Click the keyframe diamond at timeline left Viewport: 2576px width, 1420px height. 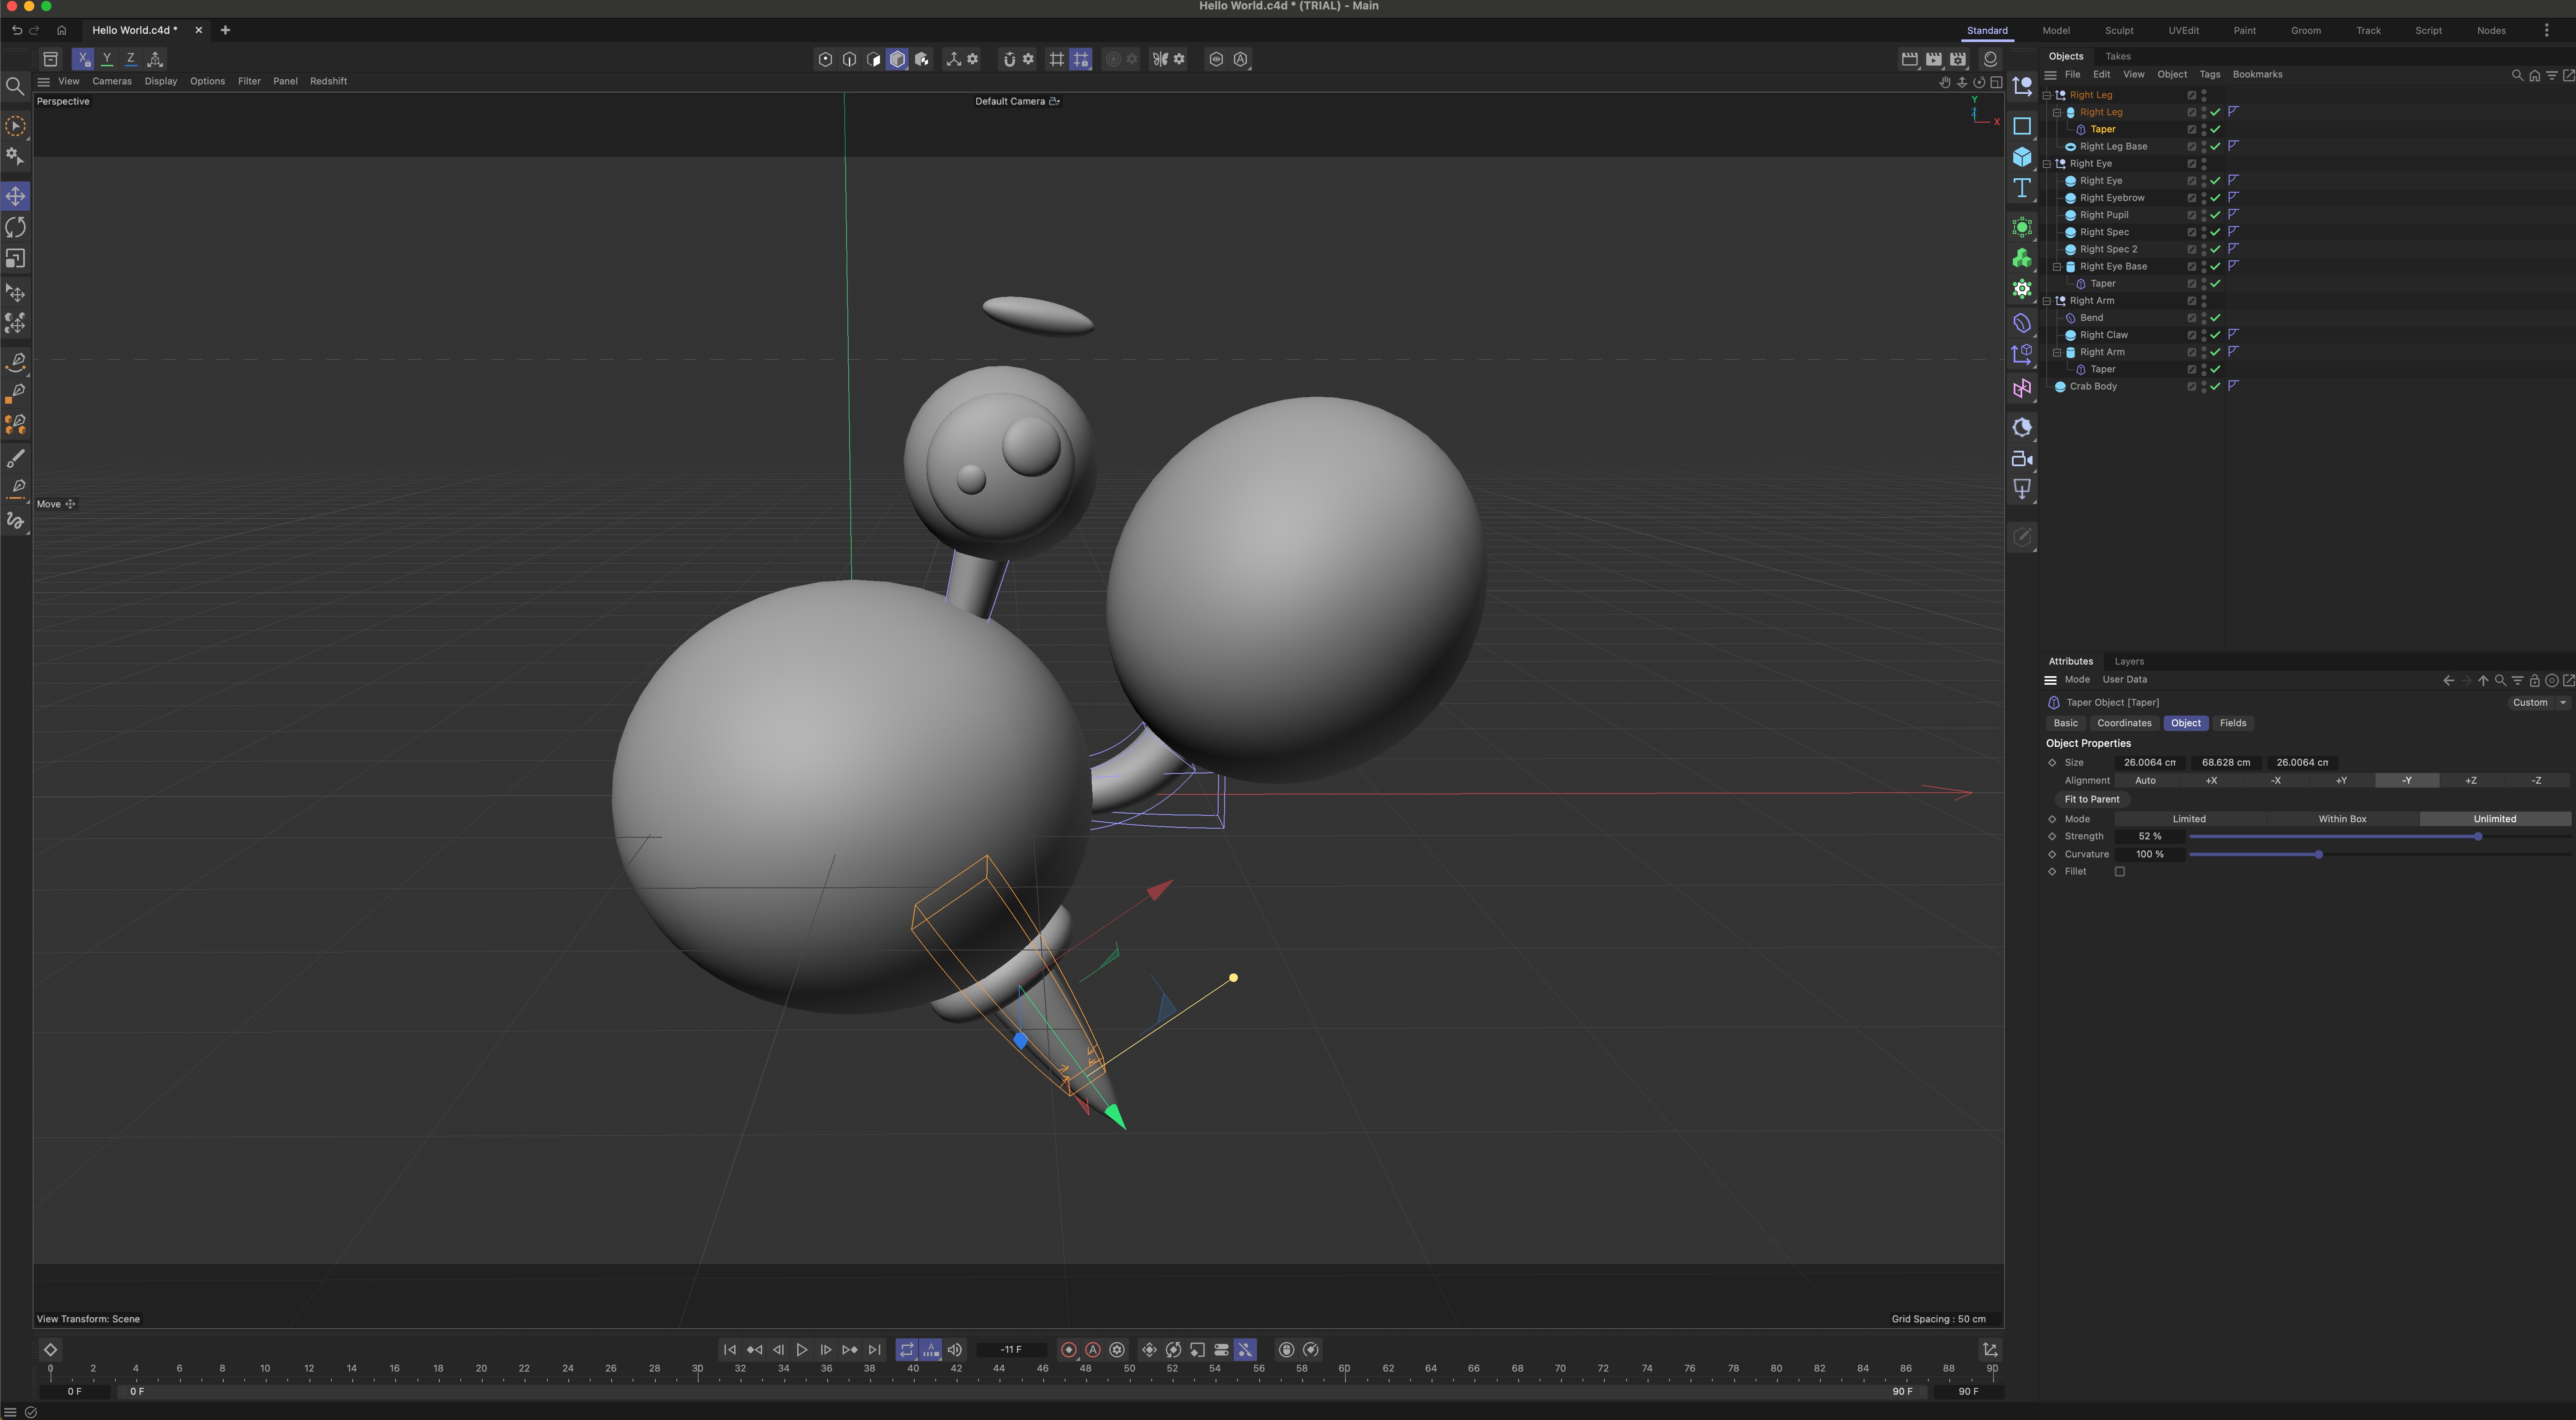[51, 1350]
